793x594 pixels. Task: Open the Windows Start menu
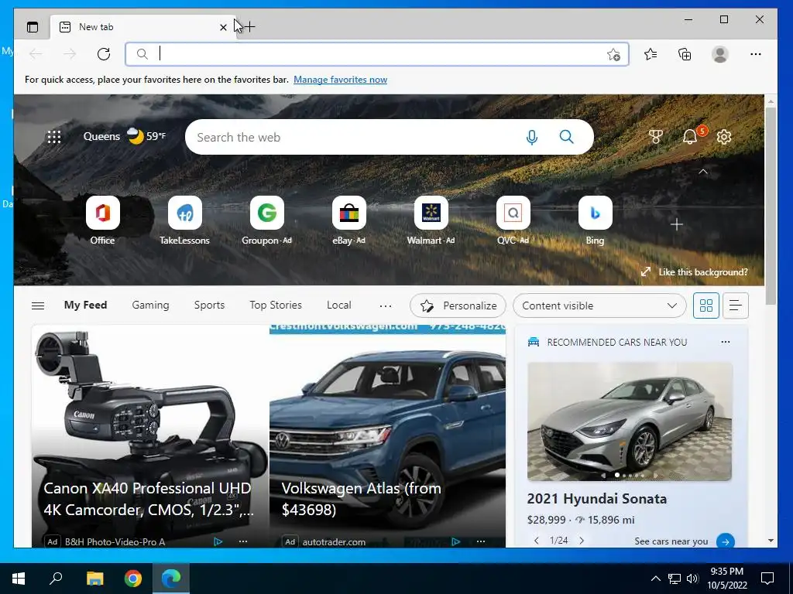point(19,579)
